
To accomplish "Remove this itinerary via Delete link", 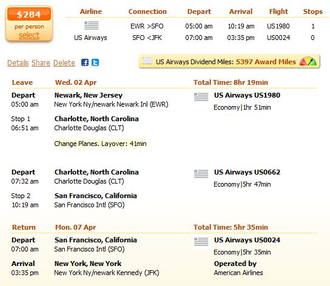I will tap(64, 62).
